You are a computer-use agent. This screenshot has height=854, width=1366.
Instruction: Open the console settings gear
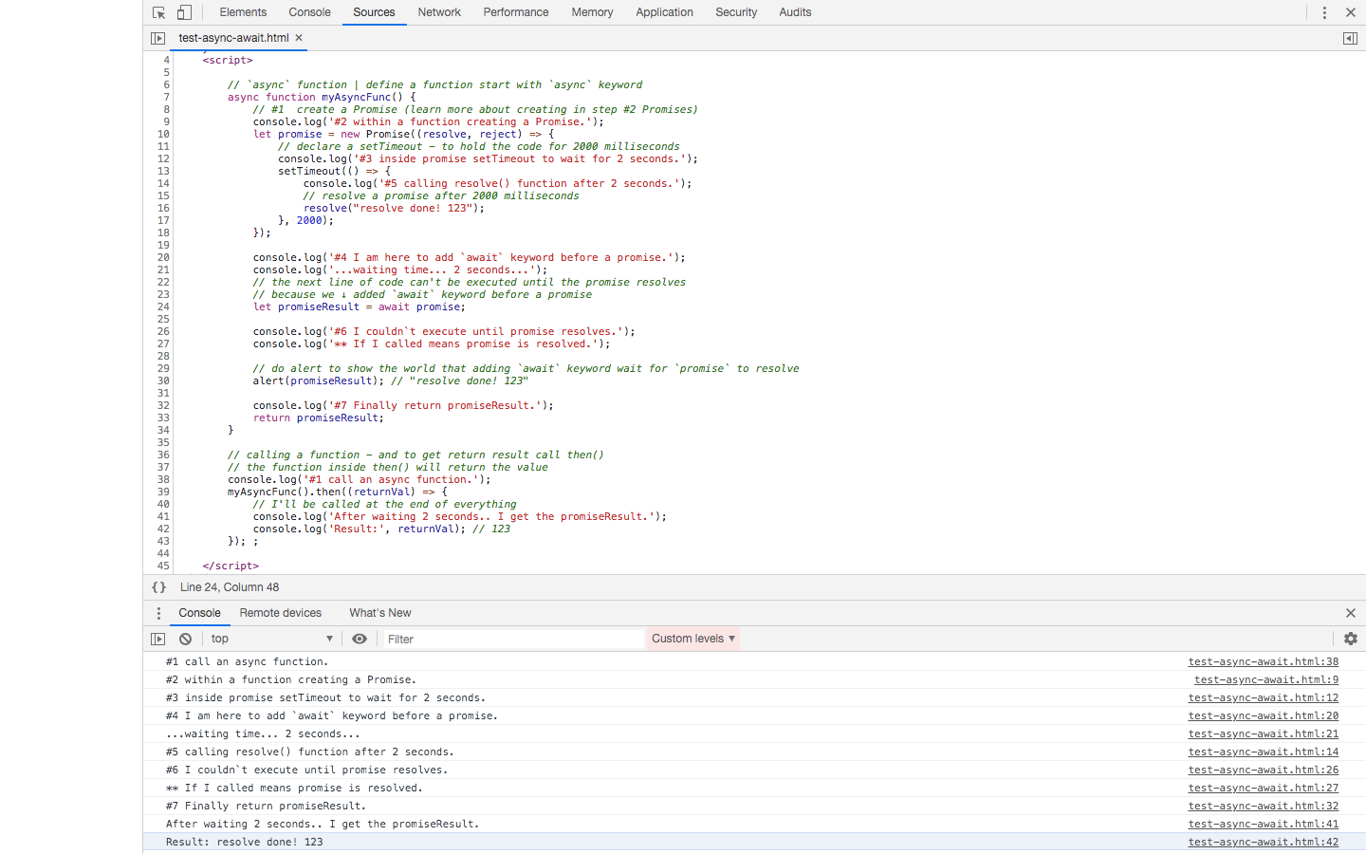pyautogui.click(x=1350, y=639)
